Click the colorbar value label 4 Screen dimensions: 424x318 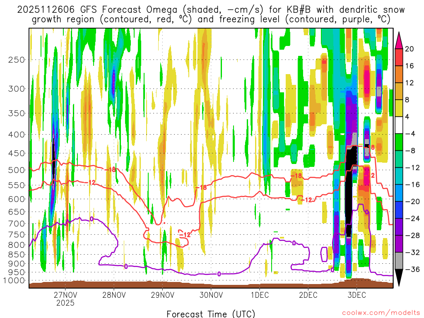[407, 117]
